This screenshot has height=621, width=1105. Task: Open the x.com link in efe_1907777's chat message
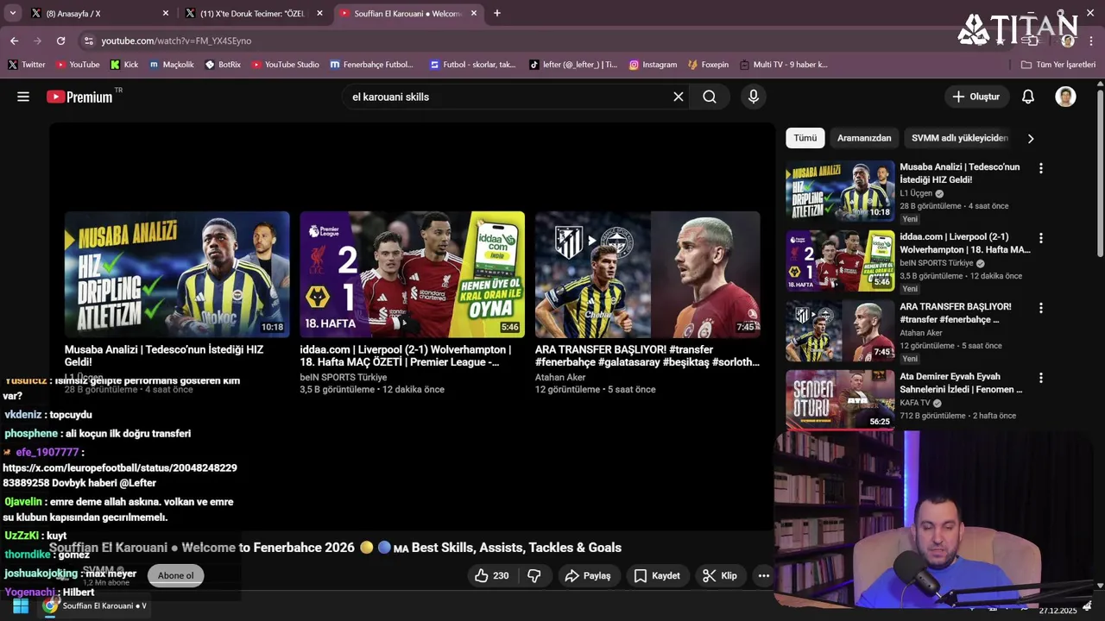[120, 476]
